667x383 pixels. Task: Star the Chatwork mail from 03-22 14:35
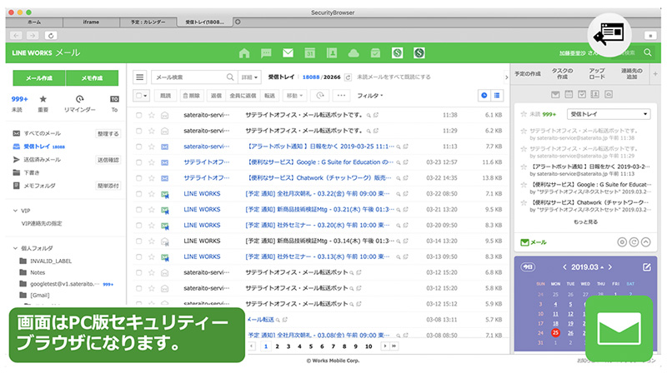152,178
